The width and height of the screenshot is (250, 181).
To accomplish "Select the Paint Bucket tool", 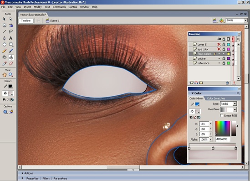I will tap(11, 57).
